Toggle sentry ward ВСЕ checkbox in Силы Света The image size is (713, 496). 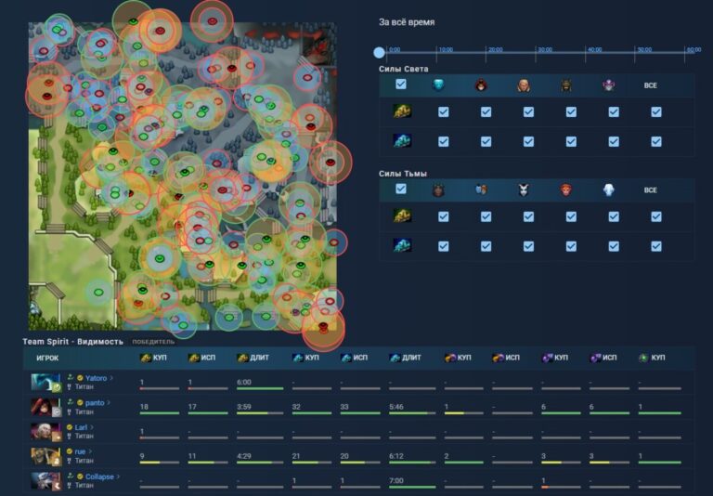click(x=656, y=141)
